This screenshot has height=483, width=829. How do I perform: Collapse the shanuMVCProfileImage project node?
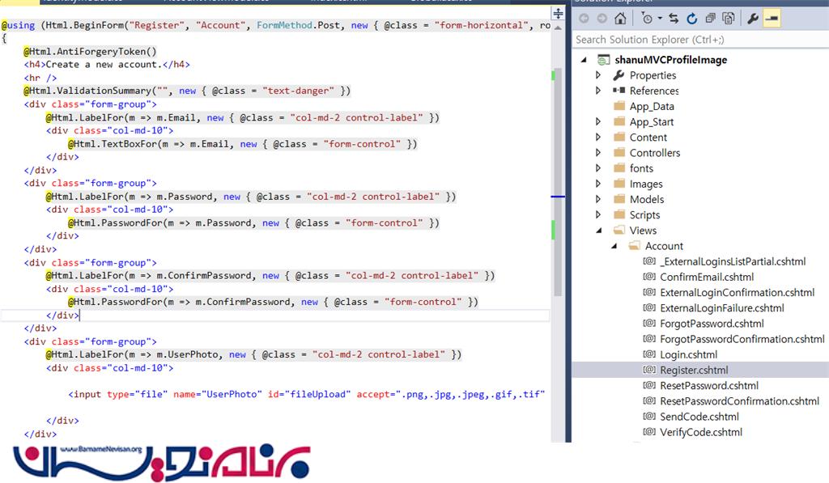pos(585,60)
